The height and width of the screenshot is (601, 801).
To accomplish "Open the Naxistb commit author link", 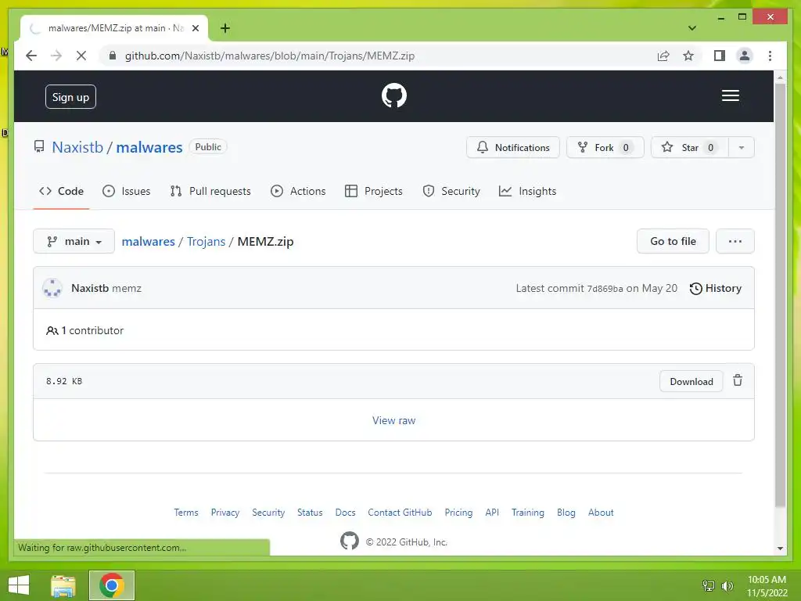I will (x=90, y=288).
